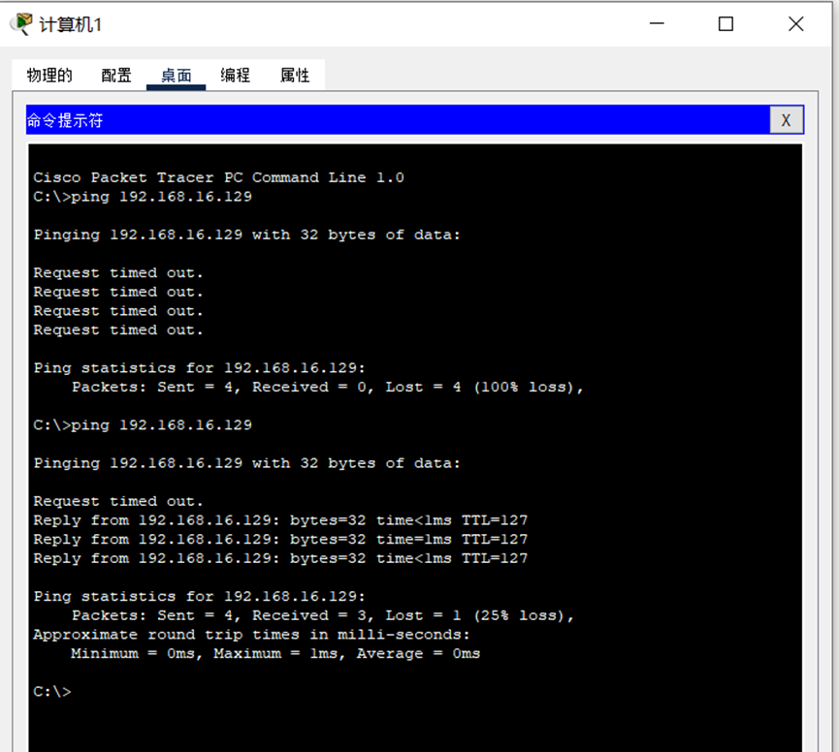Click the '25% loss' statistics line

323,615
